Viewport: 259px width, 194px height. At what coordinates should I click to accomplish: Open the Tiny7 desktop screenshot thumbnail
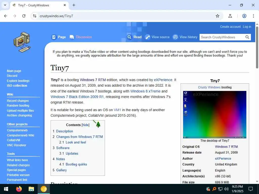[214, 115]
